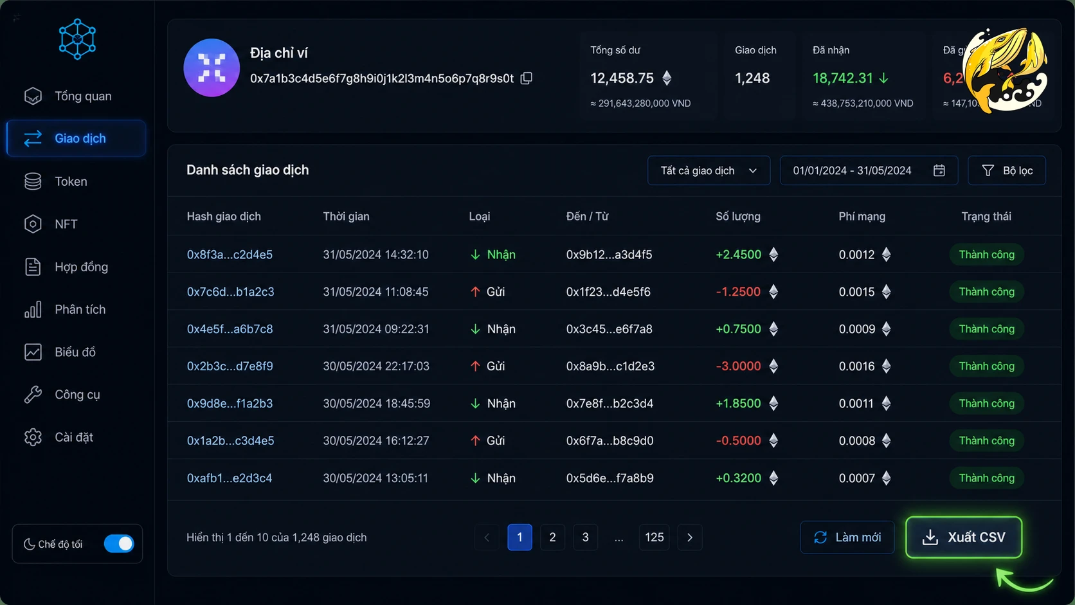Select current page 1 button
Screen dimensions: 1075x605
[519, 537]
